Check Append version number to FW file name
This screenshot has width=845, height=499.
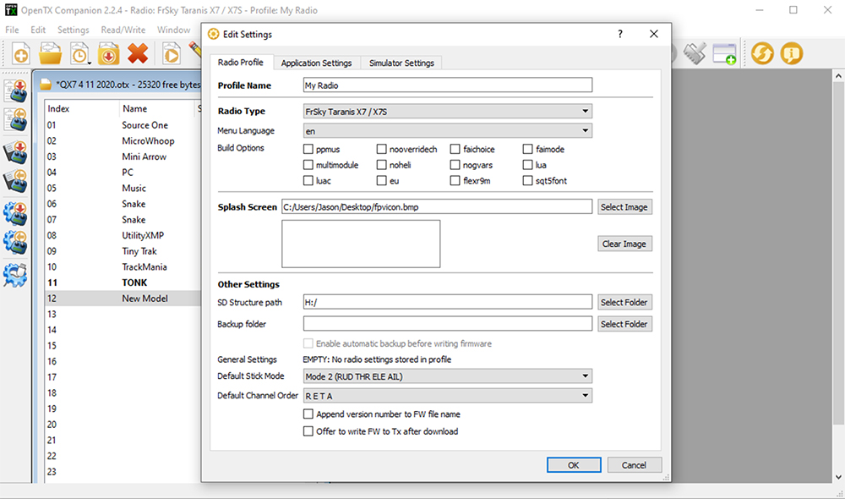tap(308, 414)
